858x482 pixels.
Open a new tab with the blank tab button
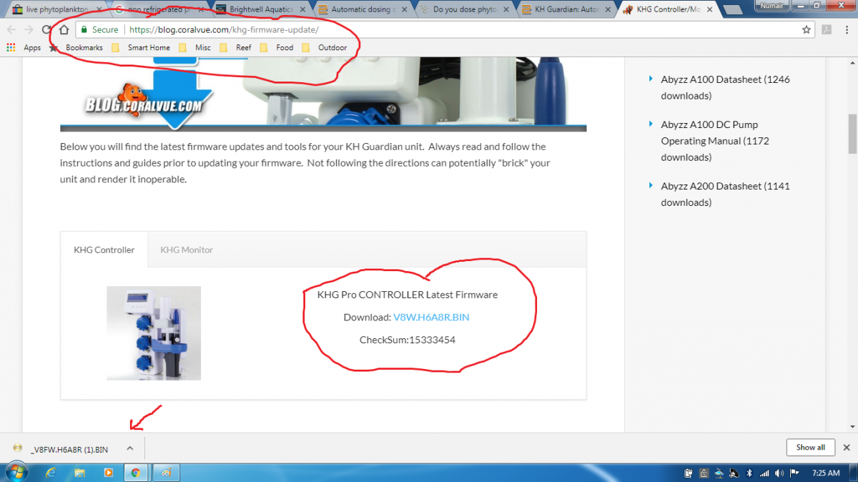pyautogui.click(x=734, y=10)
